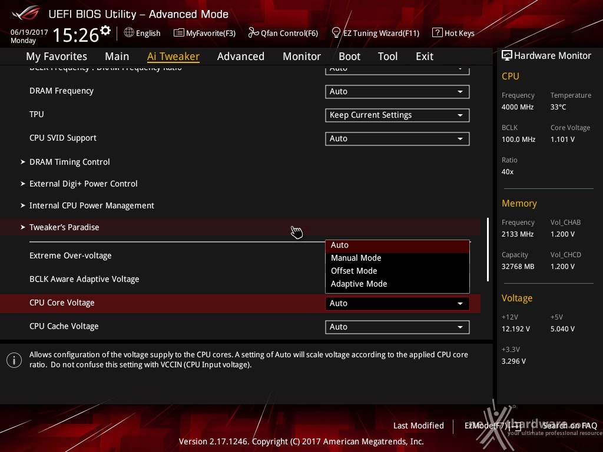
Task: Choose Manual Mode option
Action: (397, 258)
